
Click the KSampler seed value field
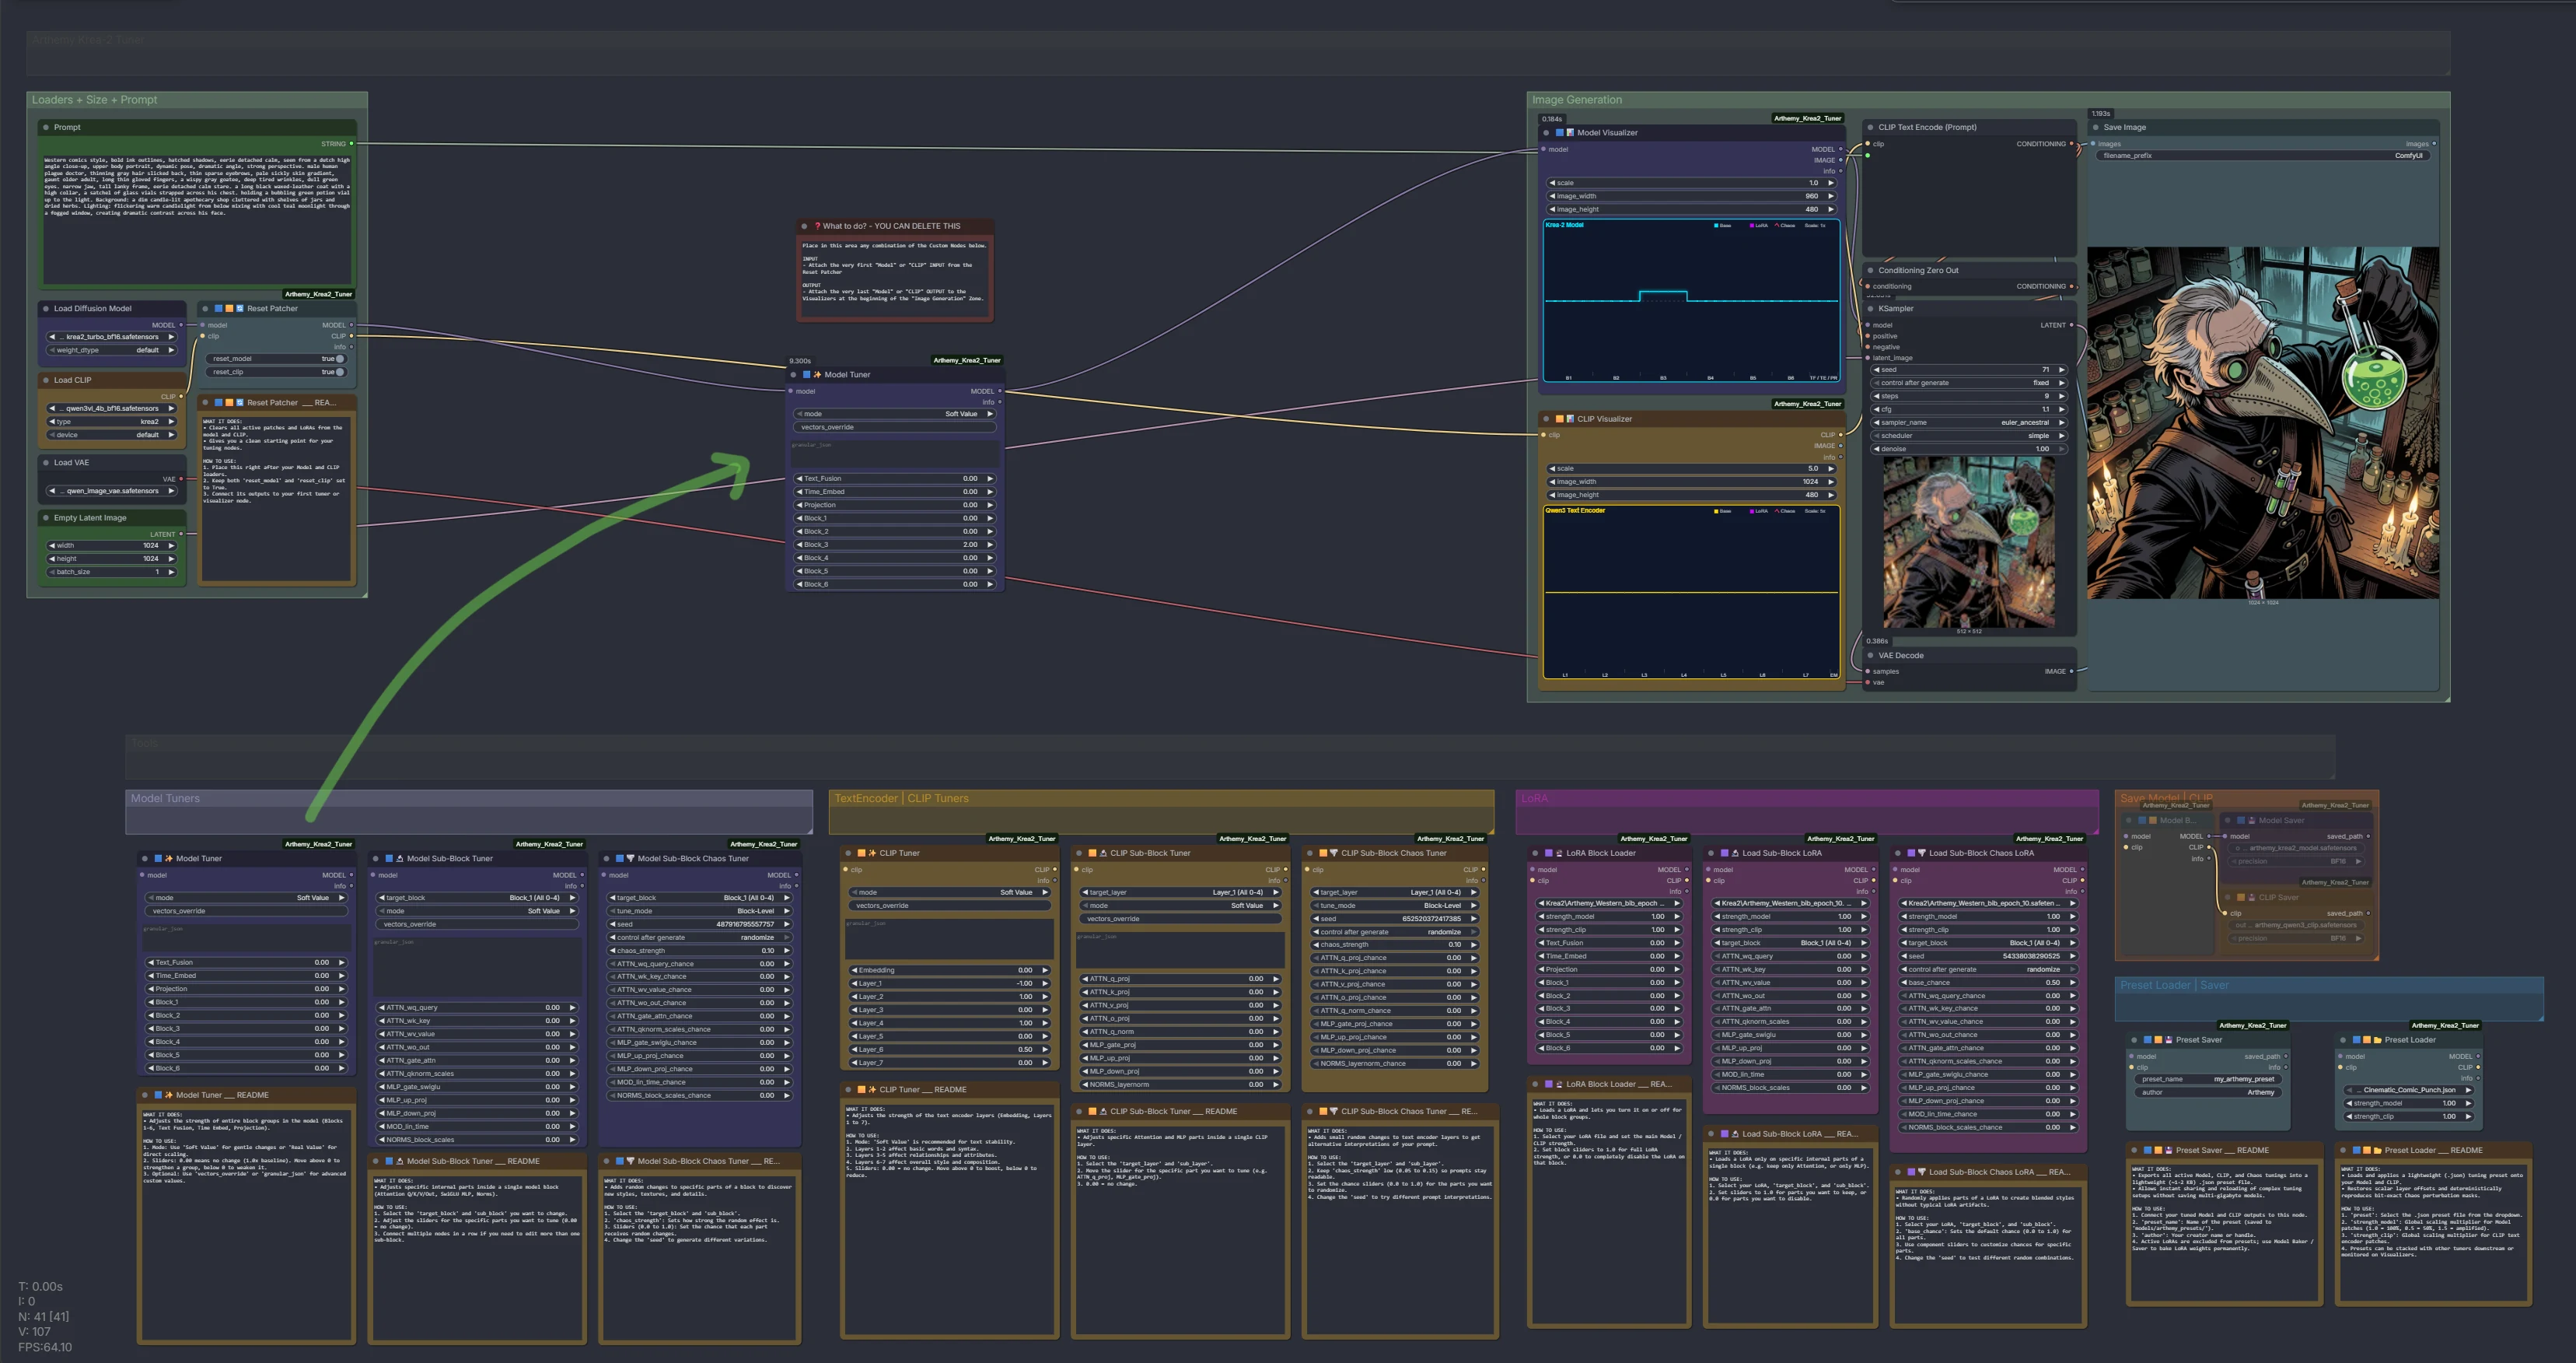click(1968, 370)
